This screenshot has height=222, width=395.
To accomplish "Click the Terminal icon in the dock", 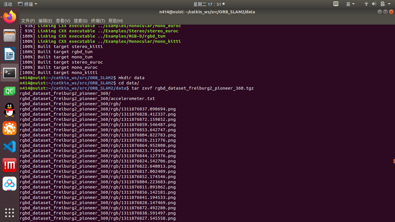I will pos(10,73).
